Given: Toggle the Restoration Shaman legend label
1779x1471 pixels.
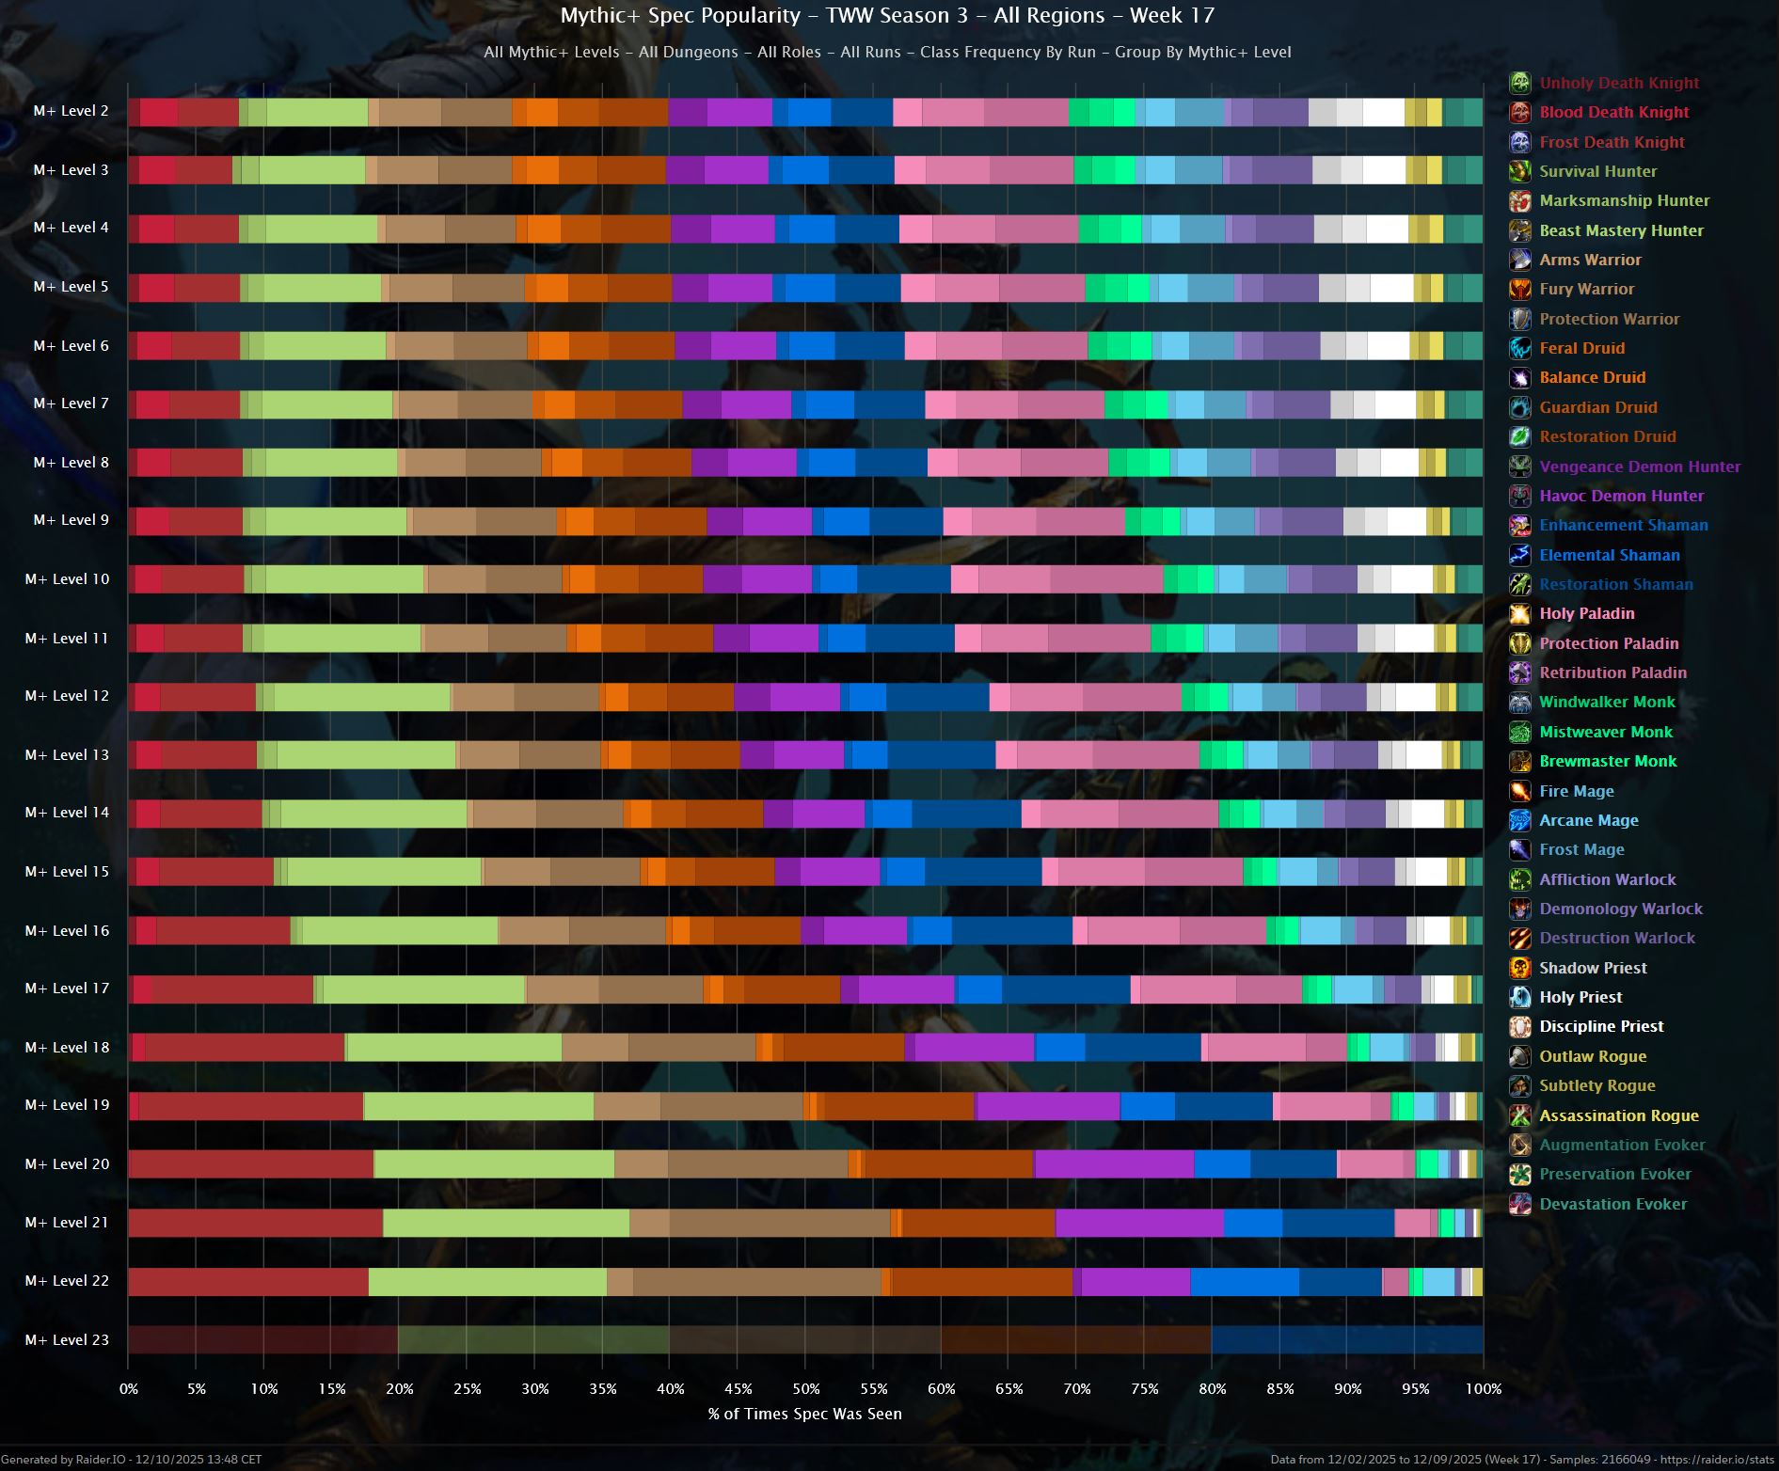Looking at the screenshot, I should (x=1615, y=584).
